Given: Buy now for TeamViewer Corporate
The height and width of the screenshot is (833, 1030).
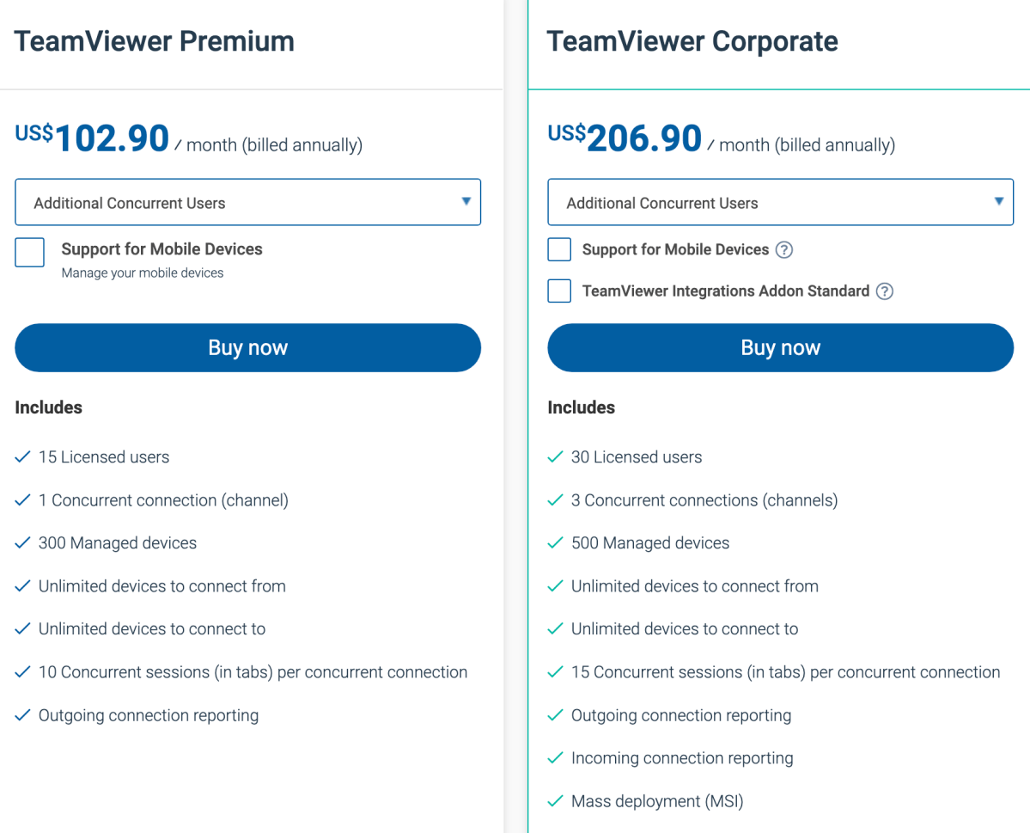Looking at the screenshot, I should 780,348.
